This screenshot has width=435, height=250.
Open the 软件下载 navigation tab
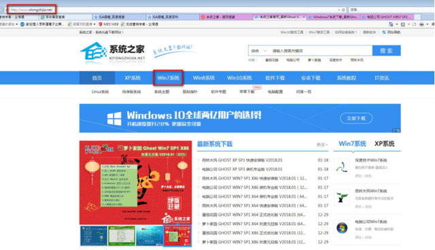point(275,78)
